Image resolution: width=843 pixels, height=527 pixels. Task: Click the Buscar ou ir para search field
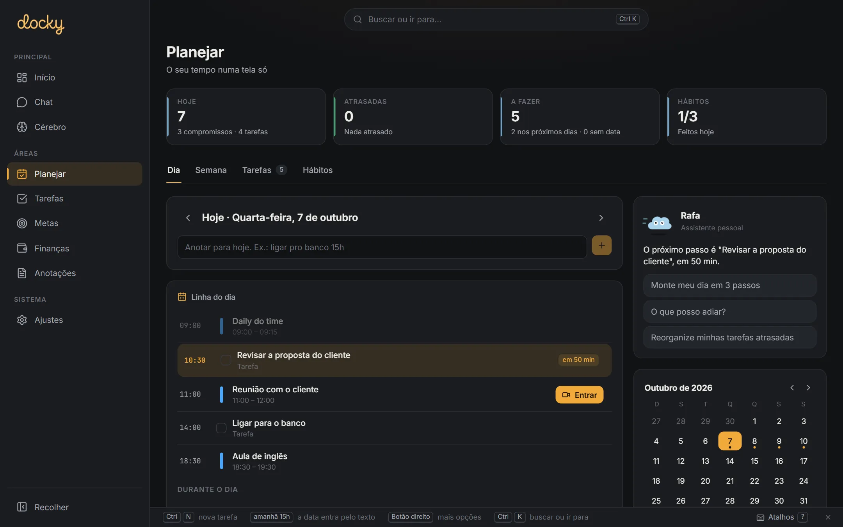(x=496, y=19)
